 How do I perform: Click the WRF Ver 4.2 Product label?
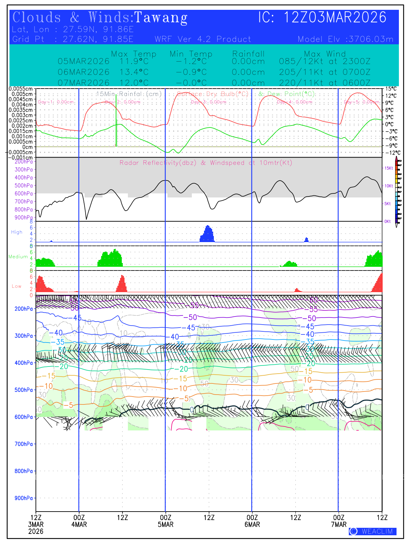click(203, 39)
